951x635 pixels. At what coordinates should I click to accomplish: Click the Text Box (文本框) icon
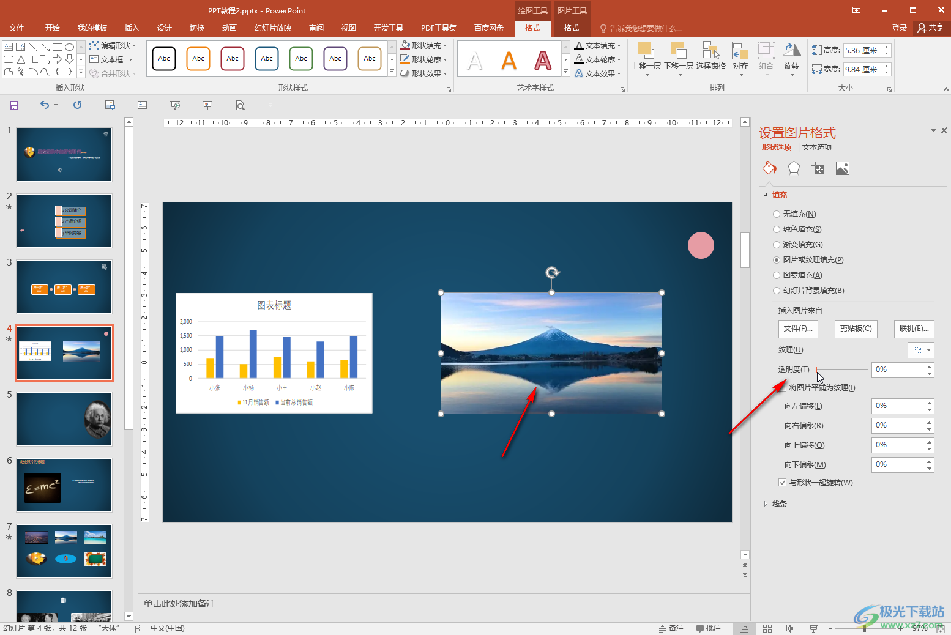[x=94, y=59]
